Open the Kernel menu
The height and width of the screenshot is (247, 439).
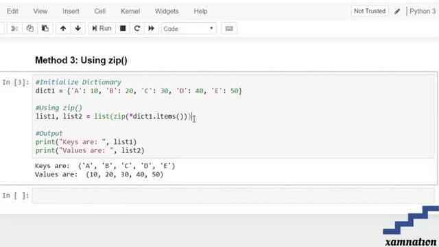tap(130, 11)
